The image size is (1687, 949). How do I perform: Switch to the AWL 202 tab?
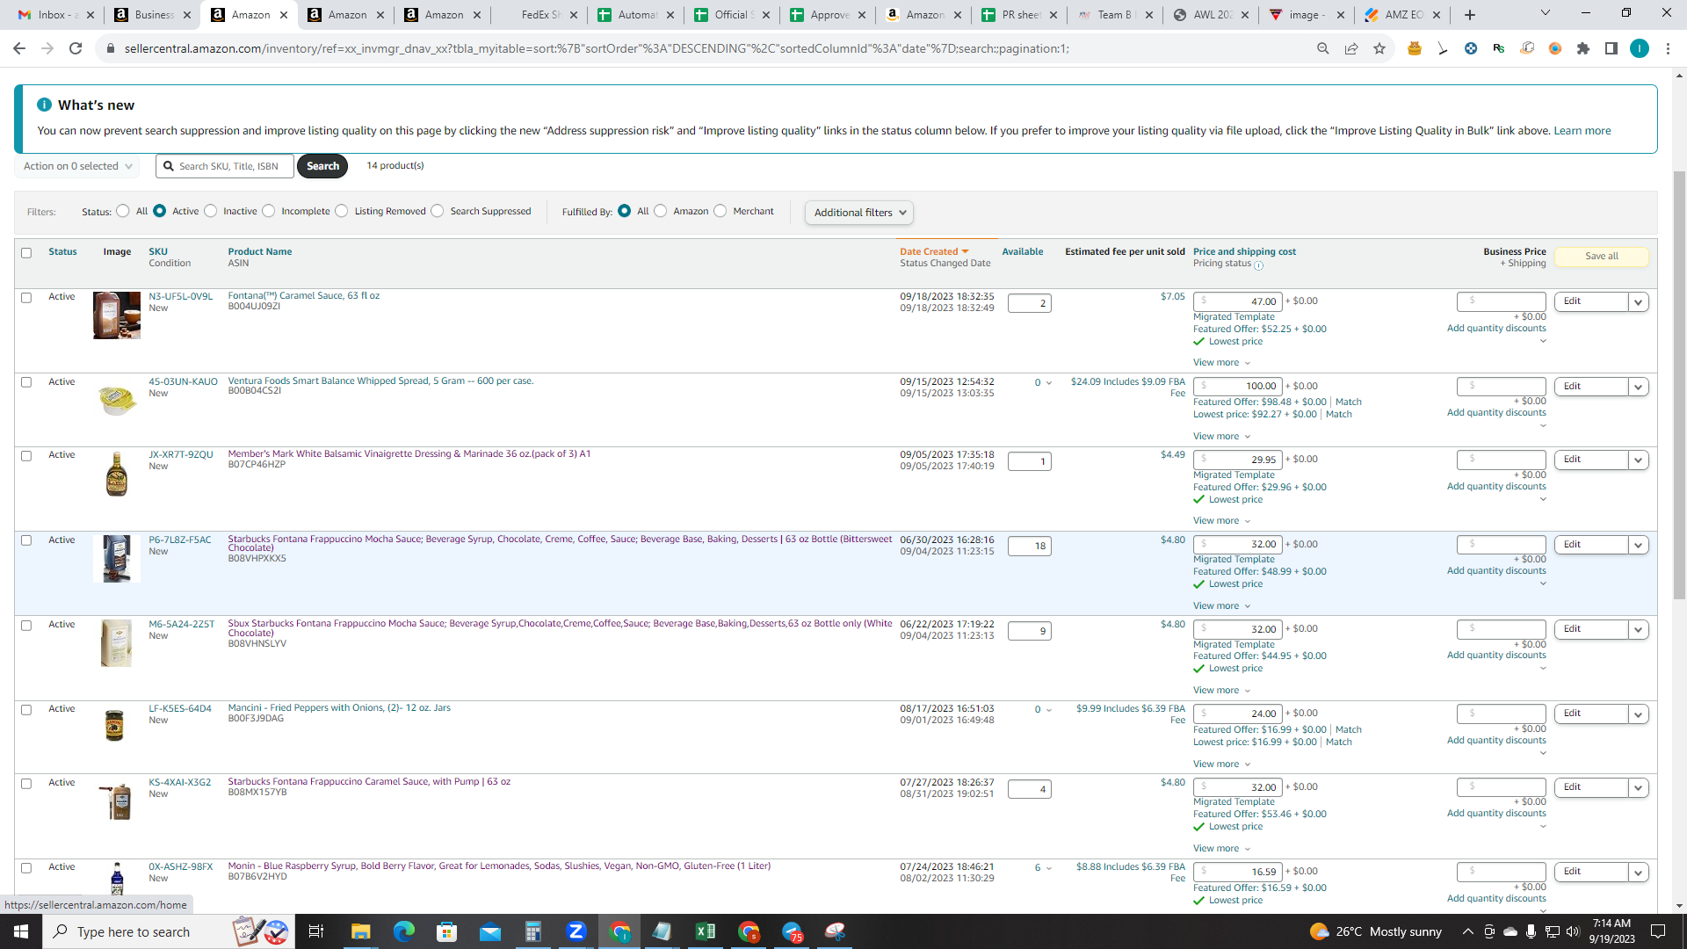pyautogui.click(x=1213, y=15)
